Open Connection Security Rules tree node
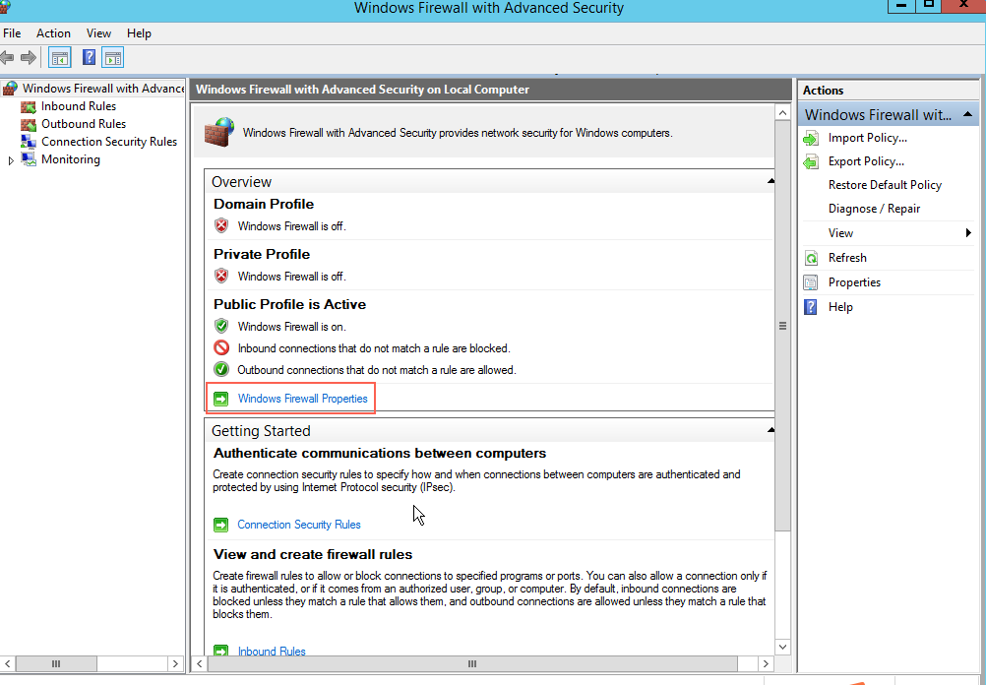The width and height of the screenshot is (986, 685). point(108,142)
